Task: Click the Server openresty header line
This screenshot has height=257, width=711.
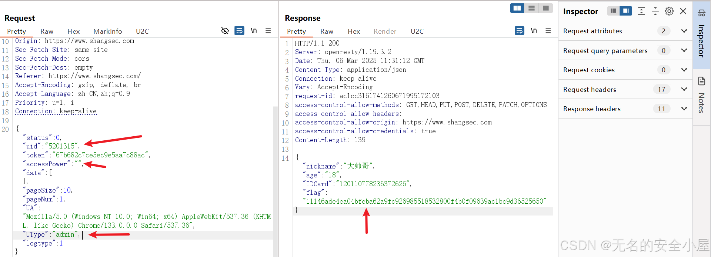Action: coord(343,52)
